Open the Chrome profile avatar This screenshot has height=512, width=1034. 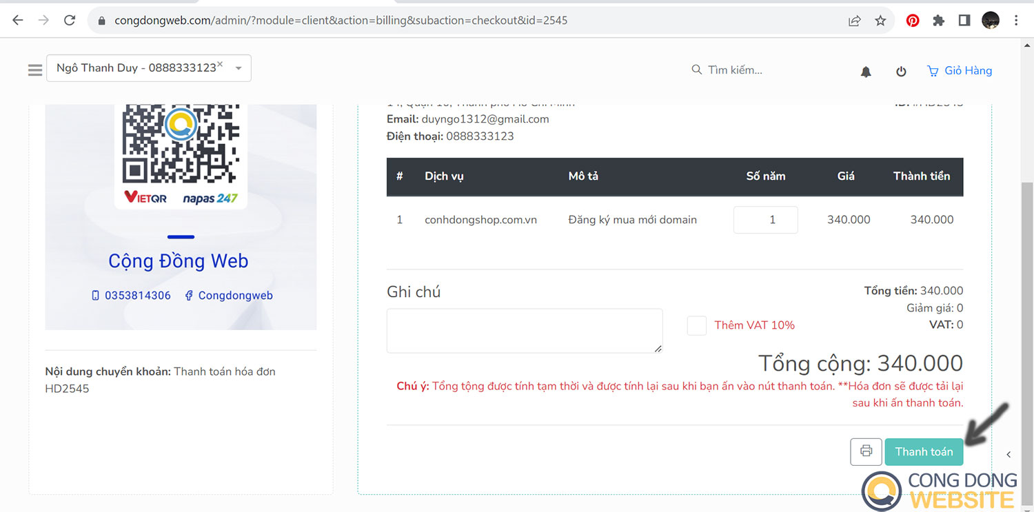(991, 20)
